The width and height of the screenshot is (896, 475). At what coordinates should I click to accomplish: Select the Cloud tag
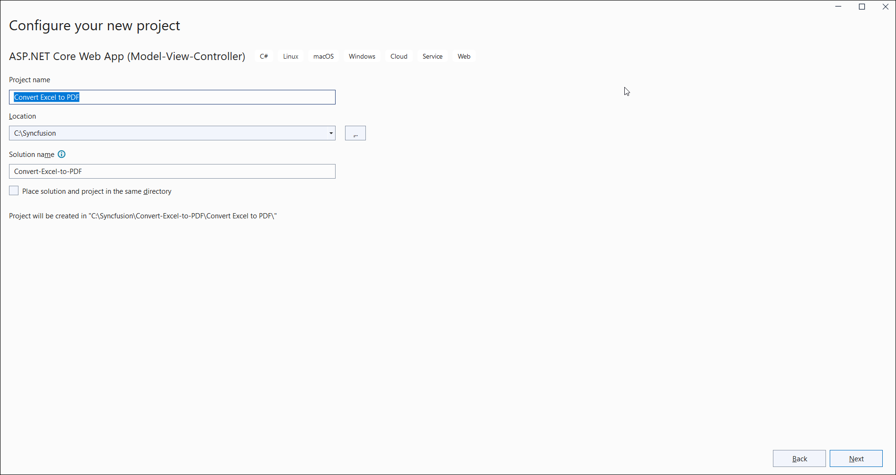tap(399, 56)
